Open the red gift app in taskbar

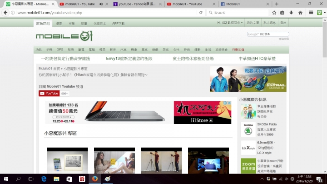[x=82, y=179]
